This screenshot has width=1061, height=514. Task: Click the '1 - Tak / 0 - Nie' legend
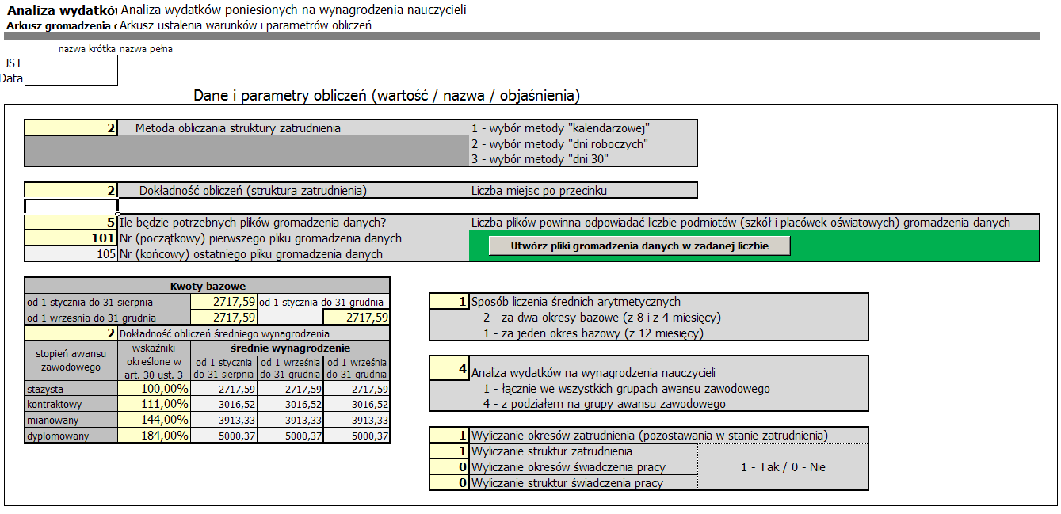click(x=783, y=467)
